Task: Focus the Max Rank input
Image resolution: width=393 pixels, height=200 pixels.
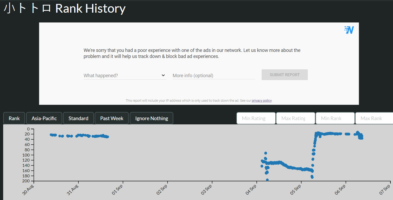Action: (x=374, y=118)
